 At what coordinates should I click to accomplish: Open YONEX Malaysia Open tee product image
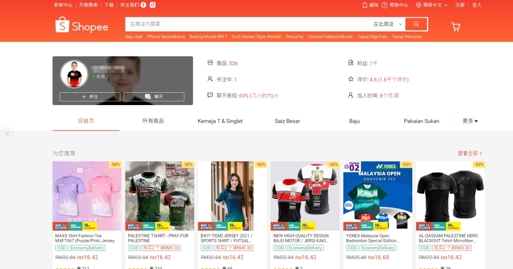(x=378, y=196)
